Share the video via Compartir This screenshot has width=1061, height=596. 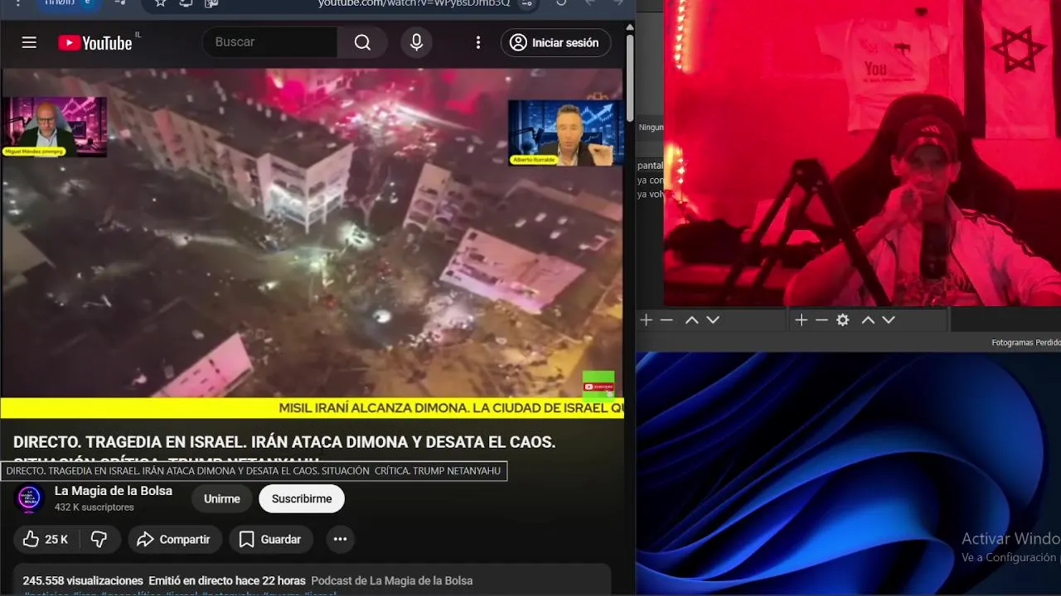tap(173, 539)
